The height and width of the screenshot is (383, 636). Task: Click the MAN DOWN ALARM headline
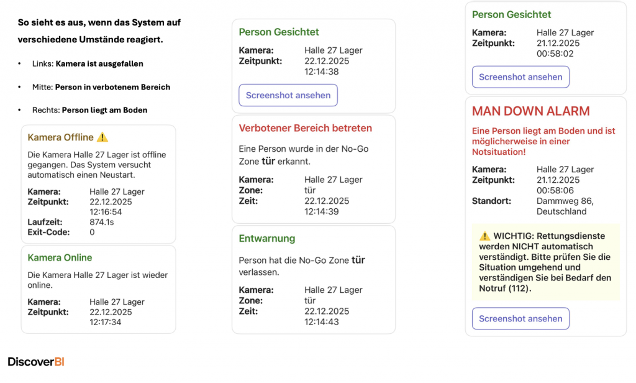[x=531, y=111]
